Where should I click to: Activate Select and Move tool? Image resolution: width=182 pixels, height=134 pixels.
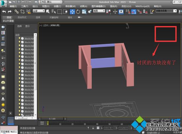point(72,12)
